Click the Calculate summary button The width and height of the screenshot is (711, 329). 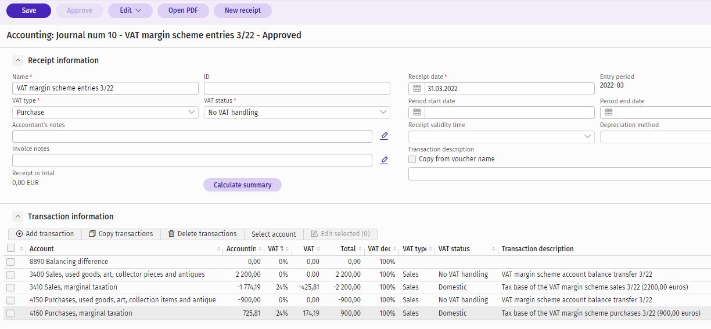point(242,185)
